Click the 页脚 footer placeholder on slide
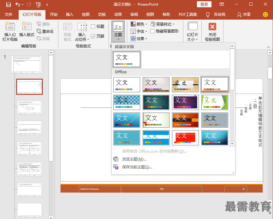 point(162,189)
